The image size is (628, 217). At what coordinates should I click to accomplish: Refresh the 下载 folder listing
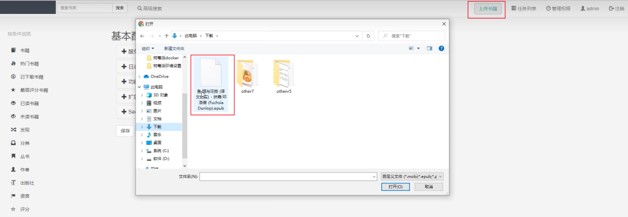point(369,36)
